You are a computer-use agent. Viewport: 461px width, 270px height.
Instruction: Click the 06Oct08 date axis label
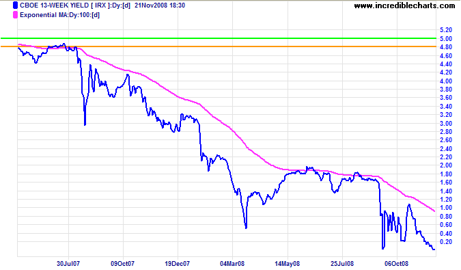397,264
